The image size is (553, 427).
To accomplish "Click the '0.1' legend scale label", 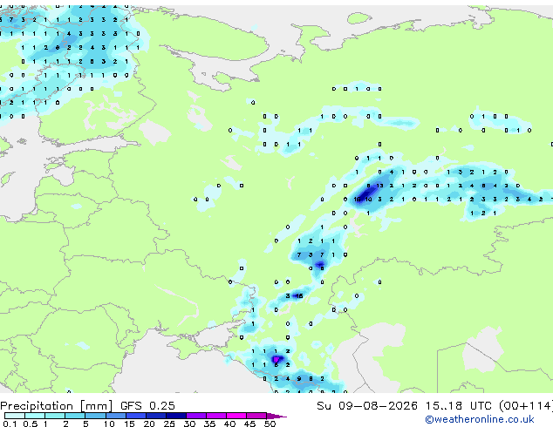I will point(10,424).
